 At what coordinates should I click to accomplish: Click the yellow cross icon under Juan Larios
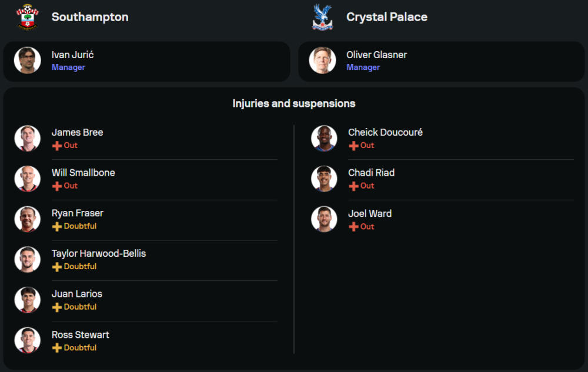[57, 307]
